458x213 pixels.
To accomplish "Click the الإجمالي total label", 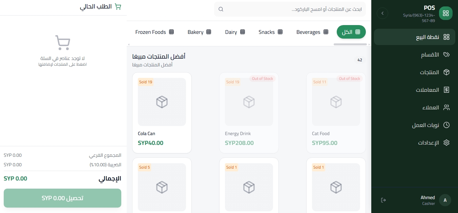I will click(x=110, y=178).
